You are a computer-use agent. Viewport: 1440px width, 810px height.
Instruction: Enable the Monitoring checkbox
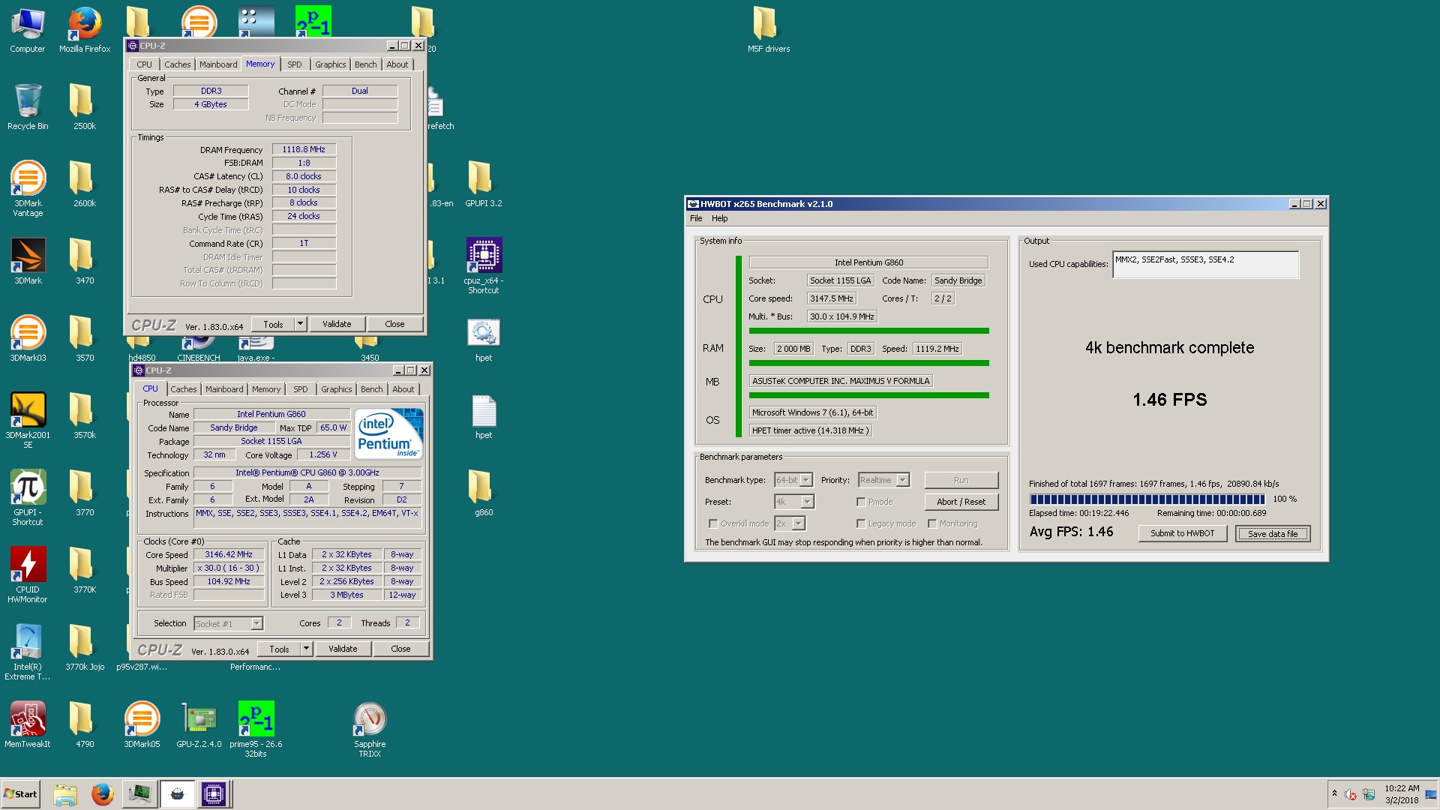[x=932, y=523]
